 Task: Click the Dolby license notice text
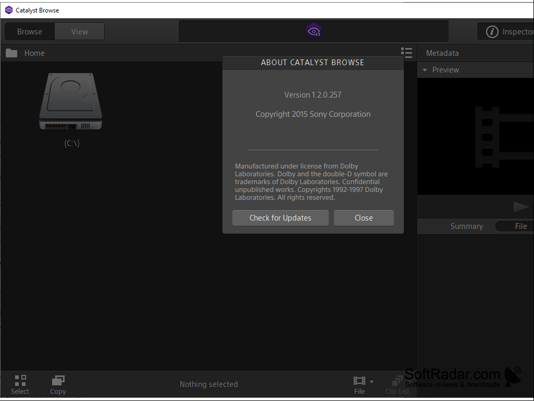pos(311,182)
